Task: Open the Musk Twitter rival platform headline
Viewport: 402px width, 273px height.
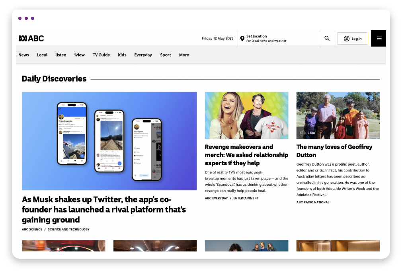Action: (104, 209)
